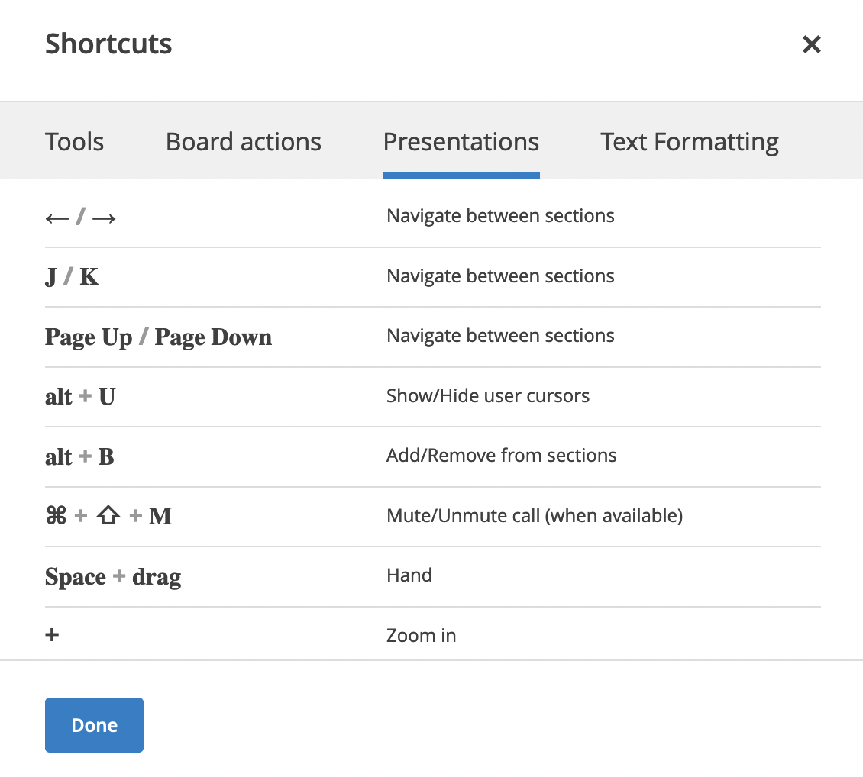Click the Done button
863x777 pixels.
[x=94, y=725]
